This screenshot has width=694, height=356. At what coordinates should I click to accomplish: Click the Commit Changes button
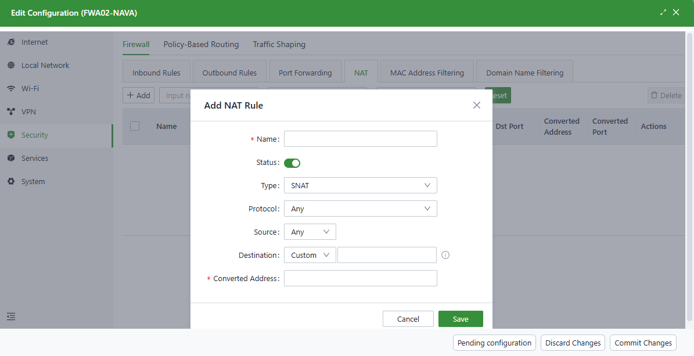pos(643,343)
